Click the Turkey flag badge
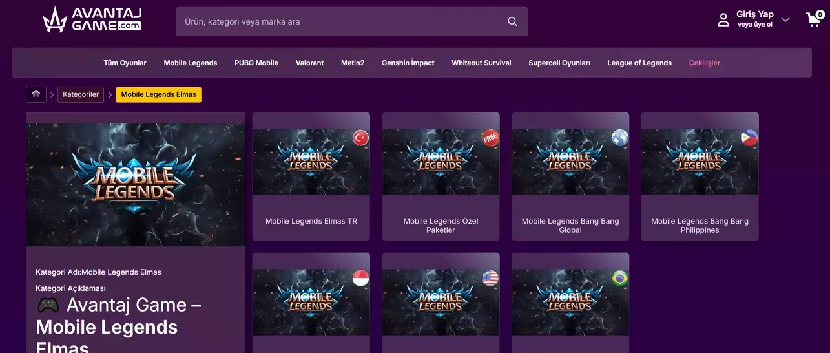Viewport: 830px width, 353px height. pos(360,138)
